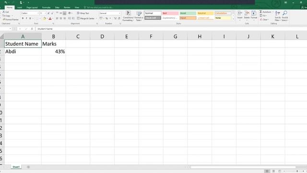Open the Alignment group dialog launcher
The width and height of the screenshot is (307, 173).
click(97, 24)
